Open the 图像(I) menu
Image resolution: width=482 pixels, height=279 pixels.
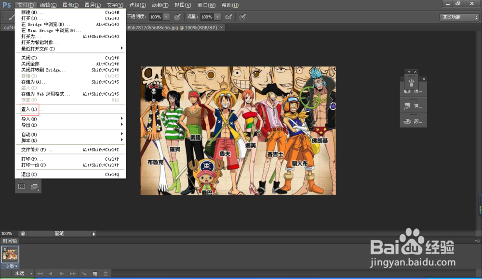click(x=70, y=5)
